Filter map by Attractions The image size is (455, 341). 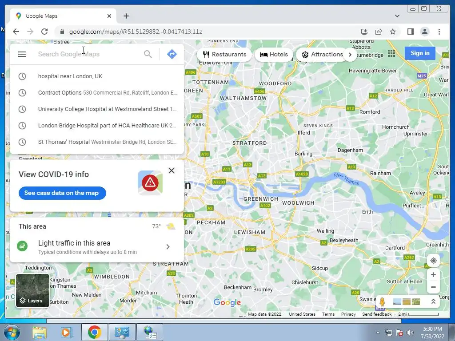tap(322, 55)
